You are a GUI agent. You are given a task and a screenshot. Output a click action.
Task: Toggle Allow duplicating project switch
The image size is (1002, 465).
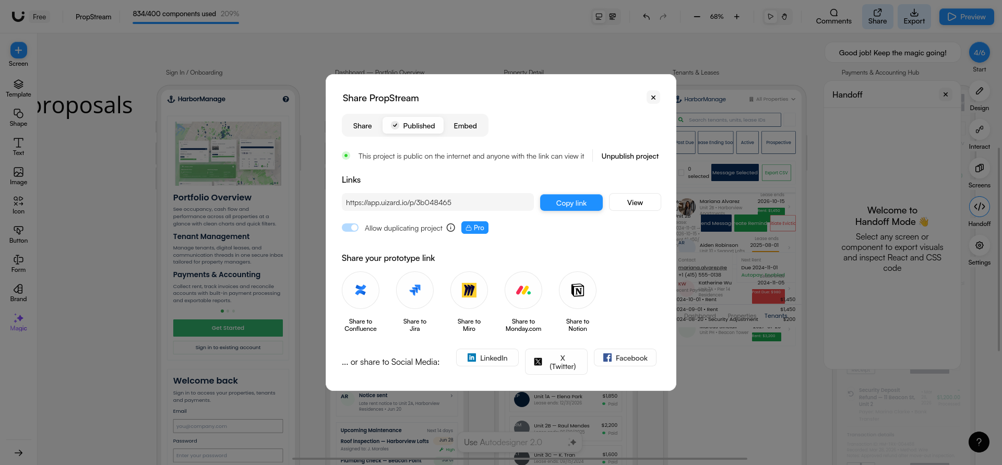pyautogui.click(x=350, y=228)
